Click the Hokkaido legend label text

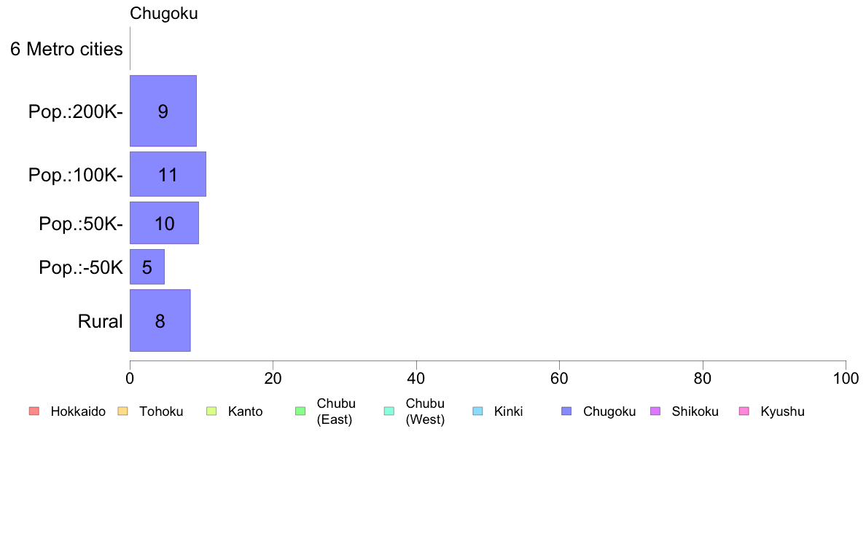click(x=78, y=411)
